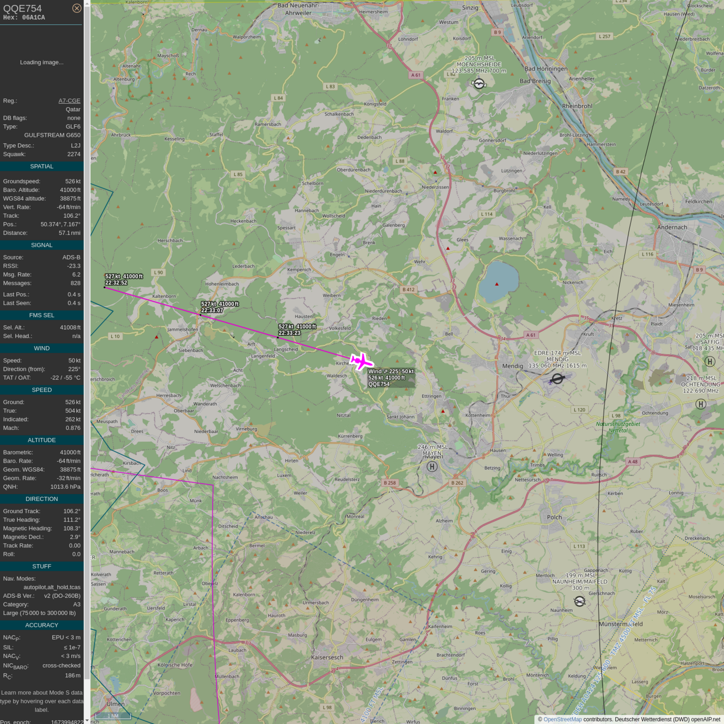Select the Mayen heliport H icon

pos(432,467)
